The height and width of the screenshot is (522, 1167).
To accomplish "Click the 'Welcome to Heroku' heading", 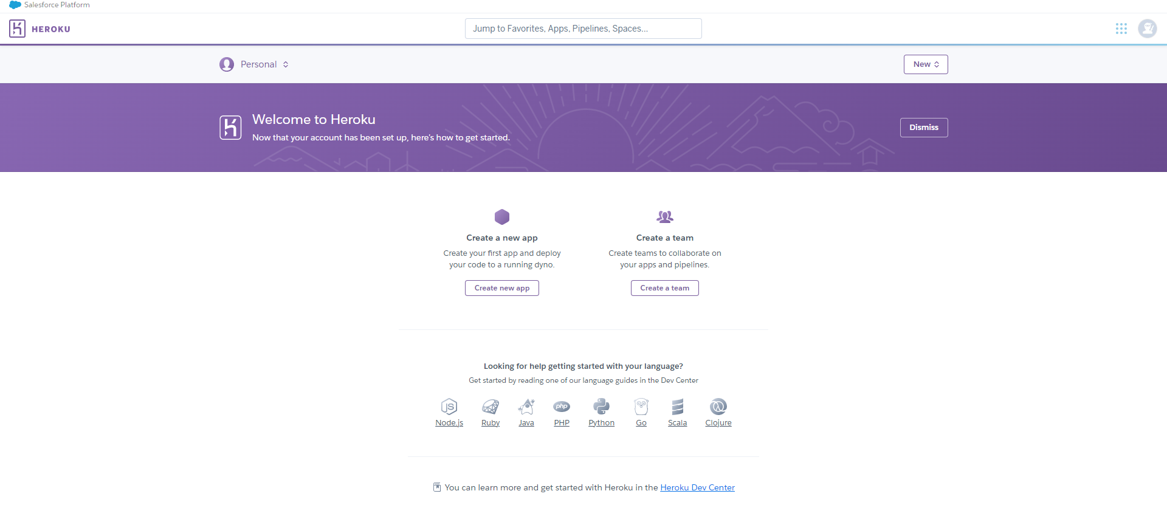I will [314, 120].
